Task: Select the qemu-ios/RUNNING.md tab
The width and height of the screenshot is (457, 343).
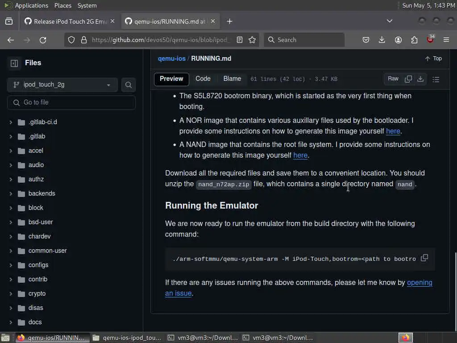Action: 170,21
